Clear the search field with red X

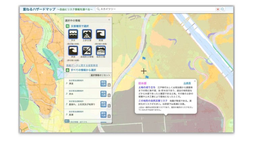(x=218, y=9)
